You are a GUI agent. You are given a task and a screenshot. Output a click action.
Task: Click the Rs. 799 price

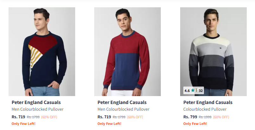point(190,117)
